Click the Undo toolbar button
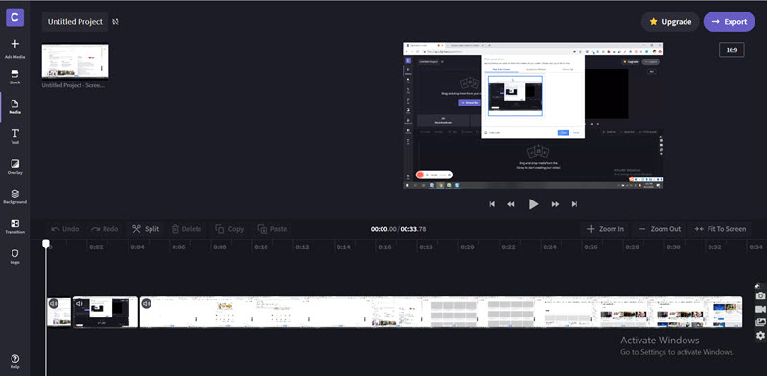The width and height of the screenshot is (767, 376). click(65, 229)
